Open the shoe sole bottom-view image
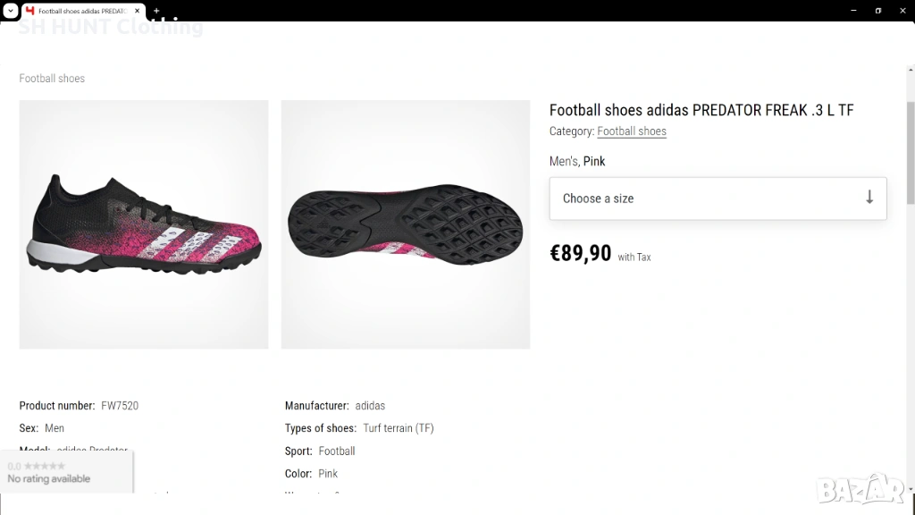This screenshot has height=515, width=915. (x=406, y=224)
